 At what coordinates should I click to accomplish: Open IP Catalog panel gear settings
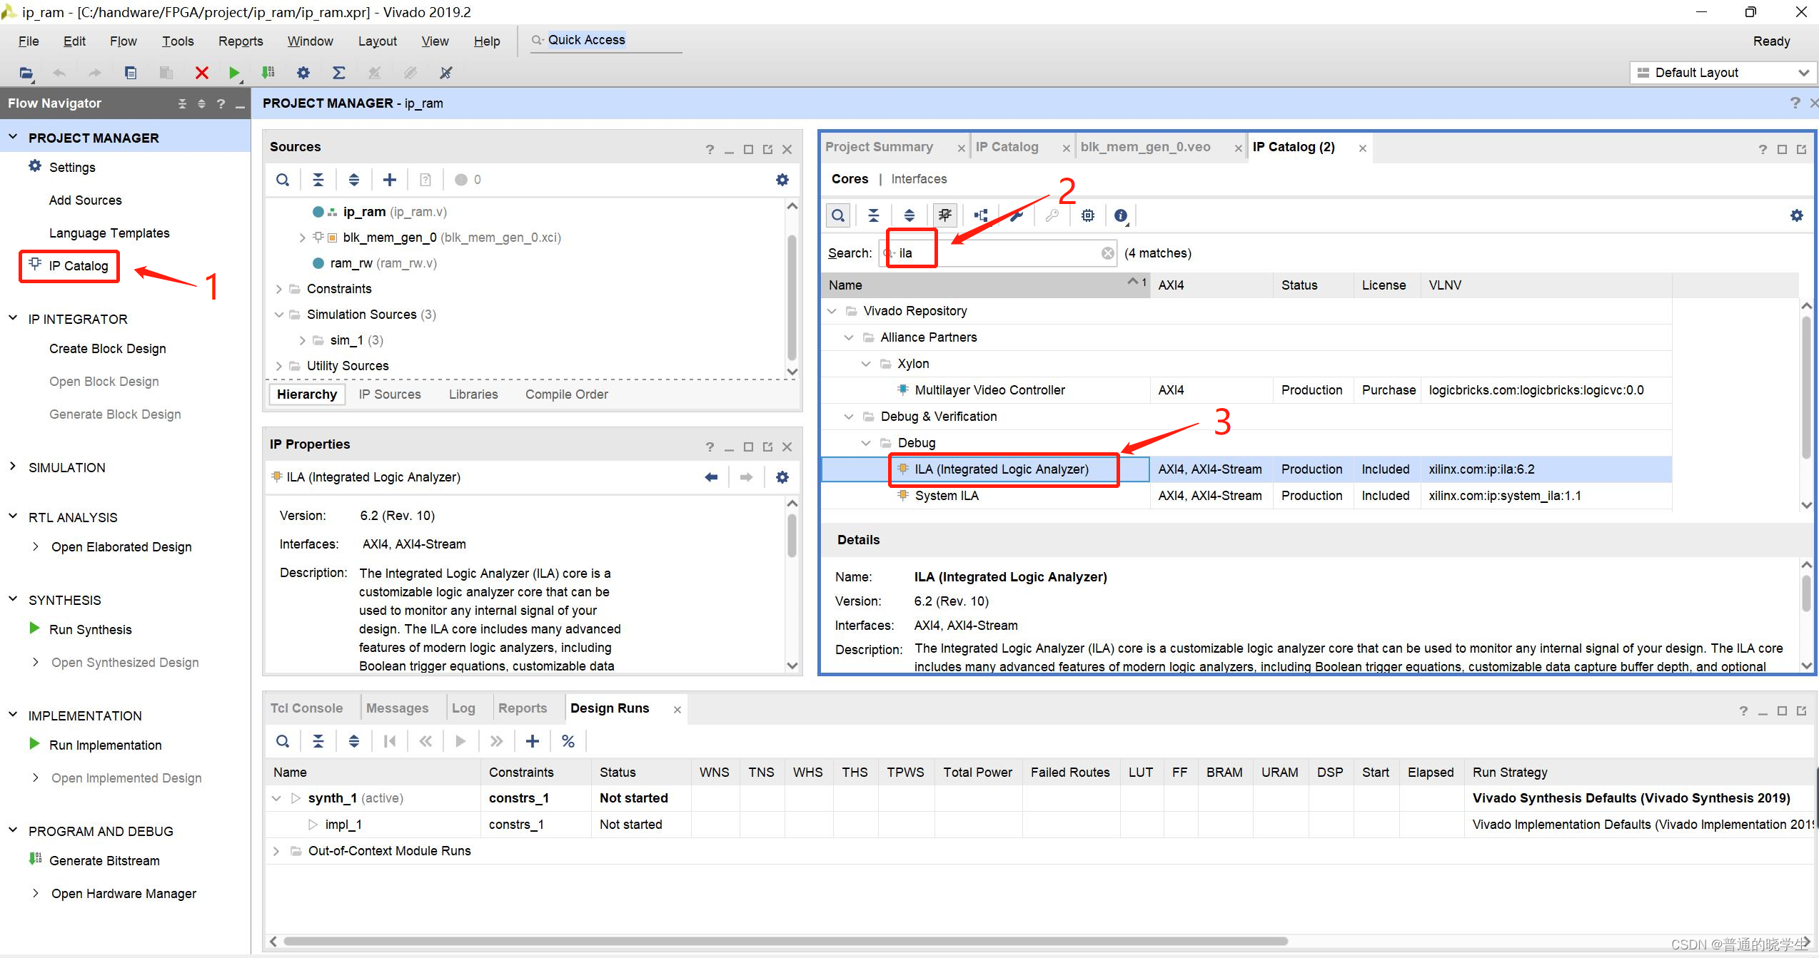[1797, 215]
